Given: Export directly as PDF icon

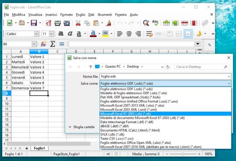Looking at the screenshot, I should pos(48,23).
